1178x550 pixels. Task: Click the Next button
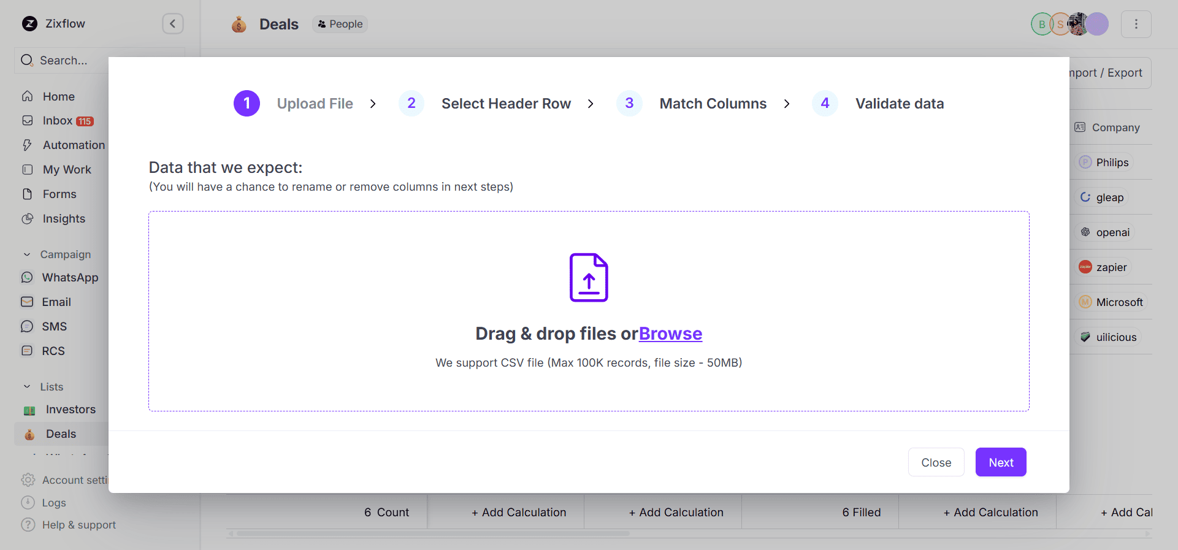1001,462
